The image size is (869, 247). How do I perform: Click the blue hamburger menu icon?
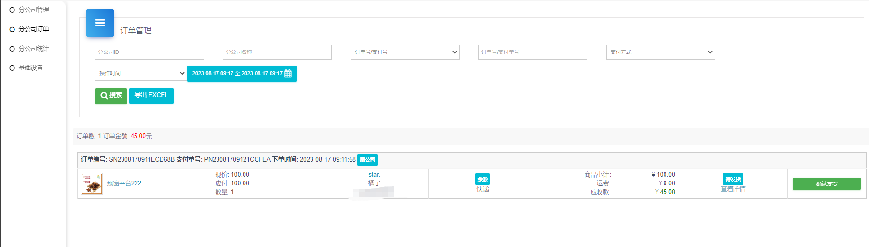pyautogui.click(x=100, y=23)
